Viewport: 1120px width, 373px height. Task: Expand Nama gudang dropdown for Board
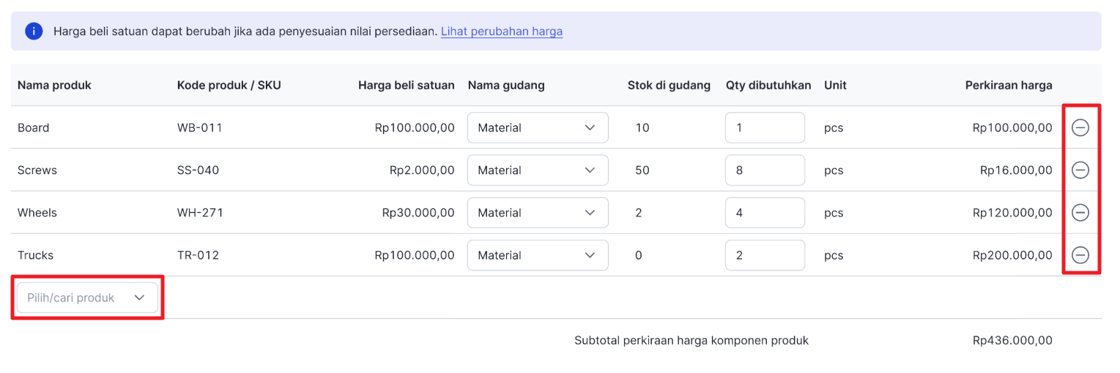537,128
